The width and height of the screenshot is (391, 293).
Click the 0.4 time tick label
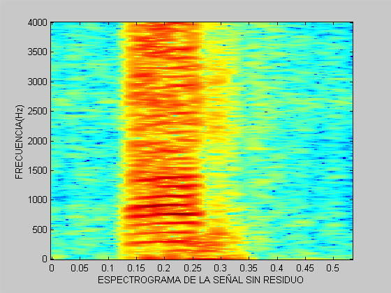coord(277,268)
